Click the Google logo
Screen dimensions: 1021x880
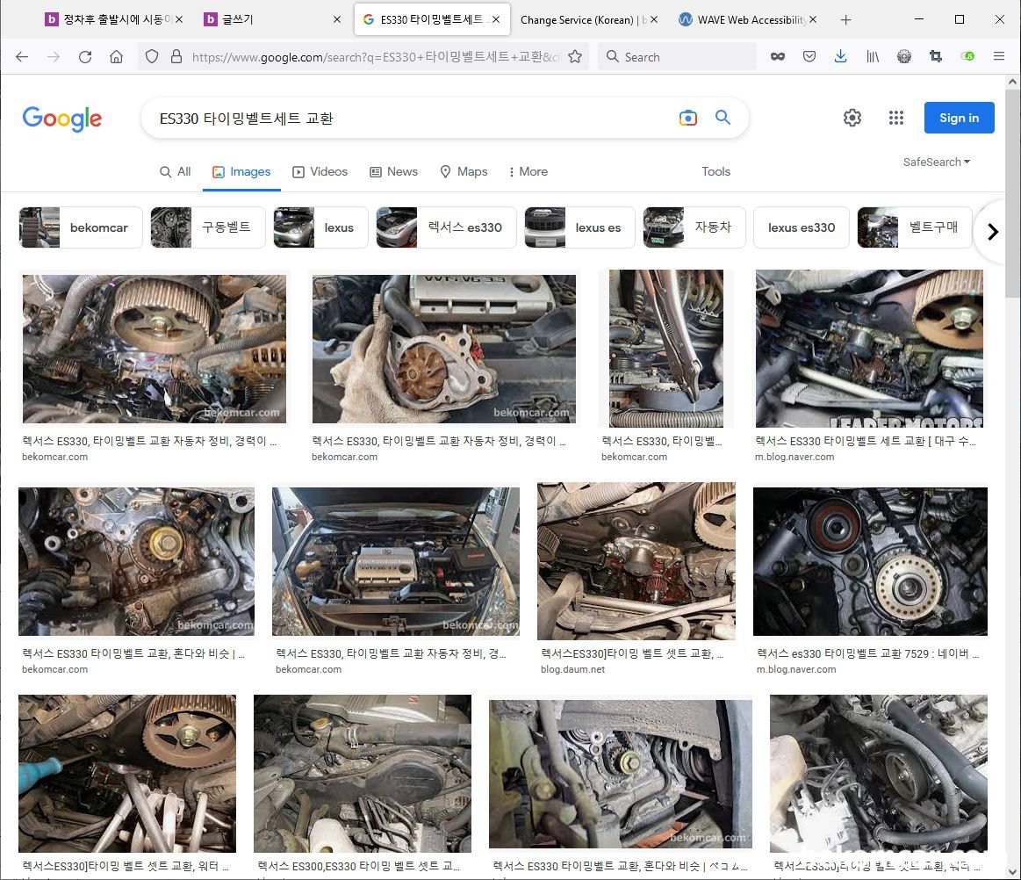coord(62,119)
